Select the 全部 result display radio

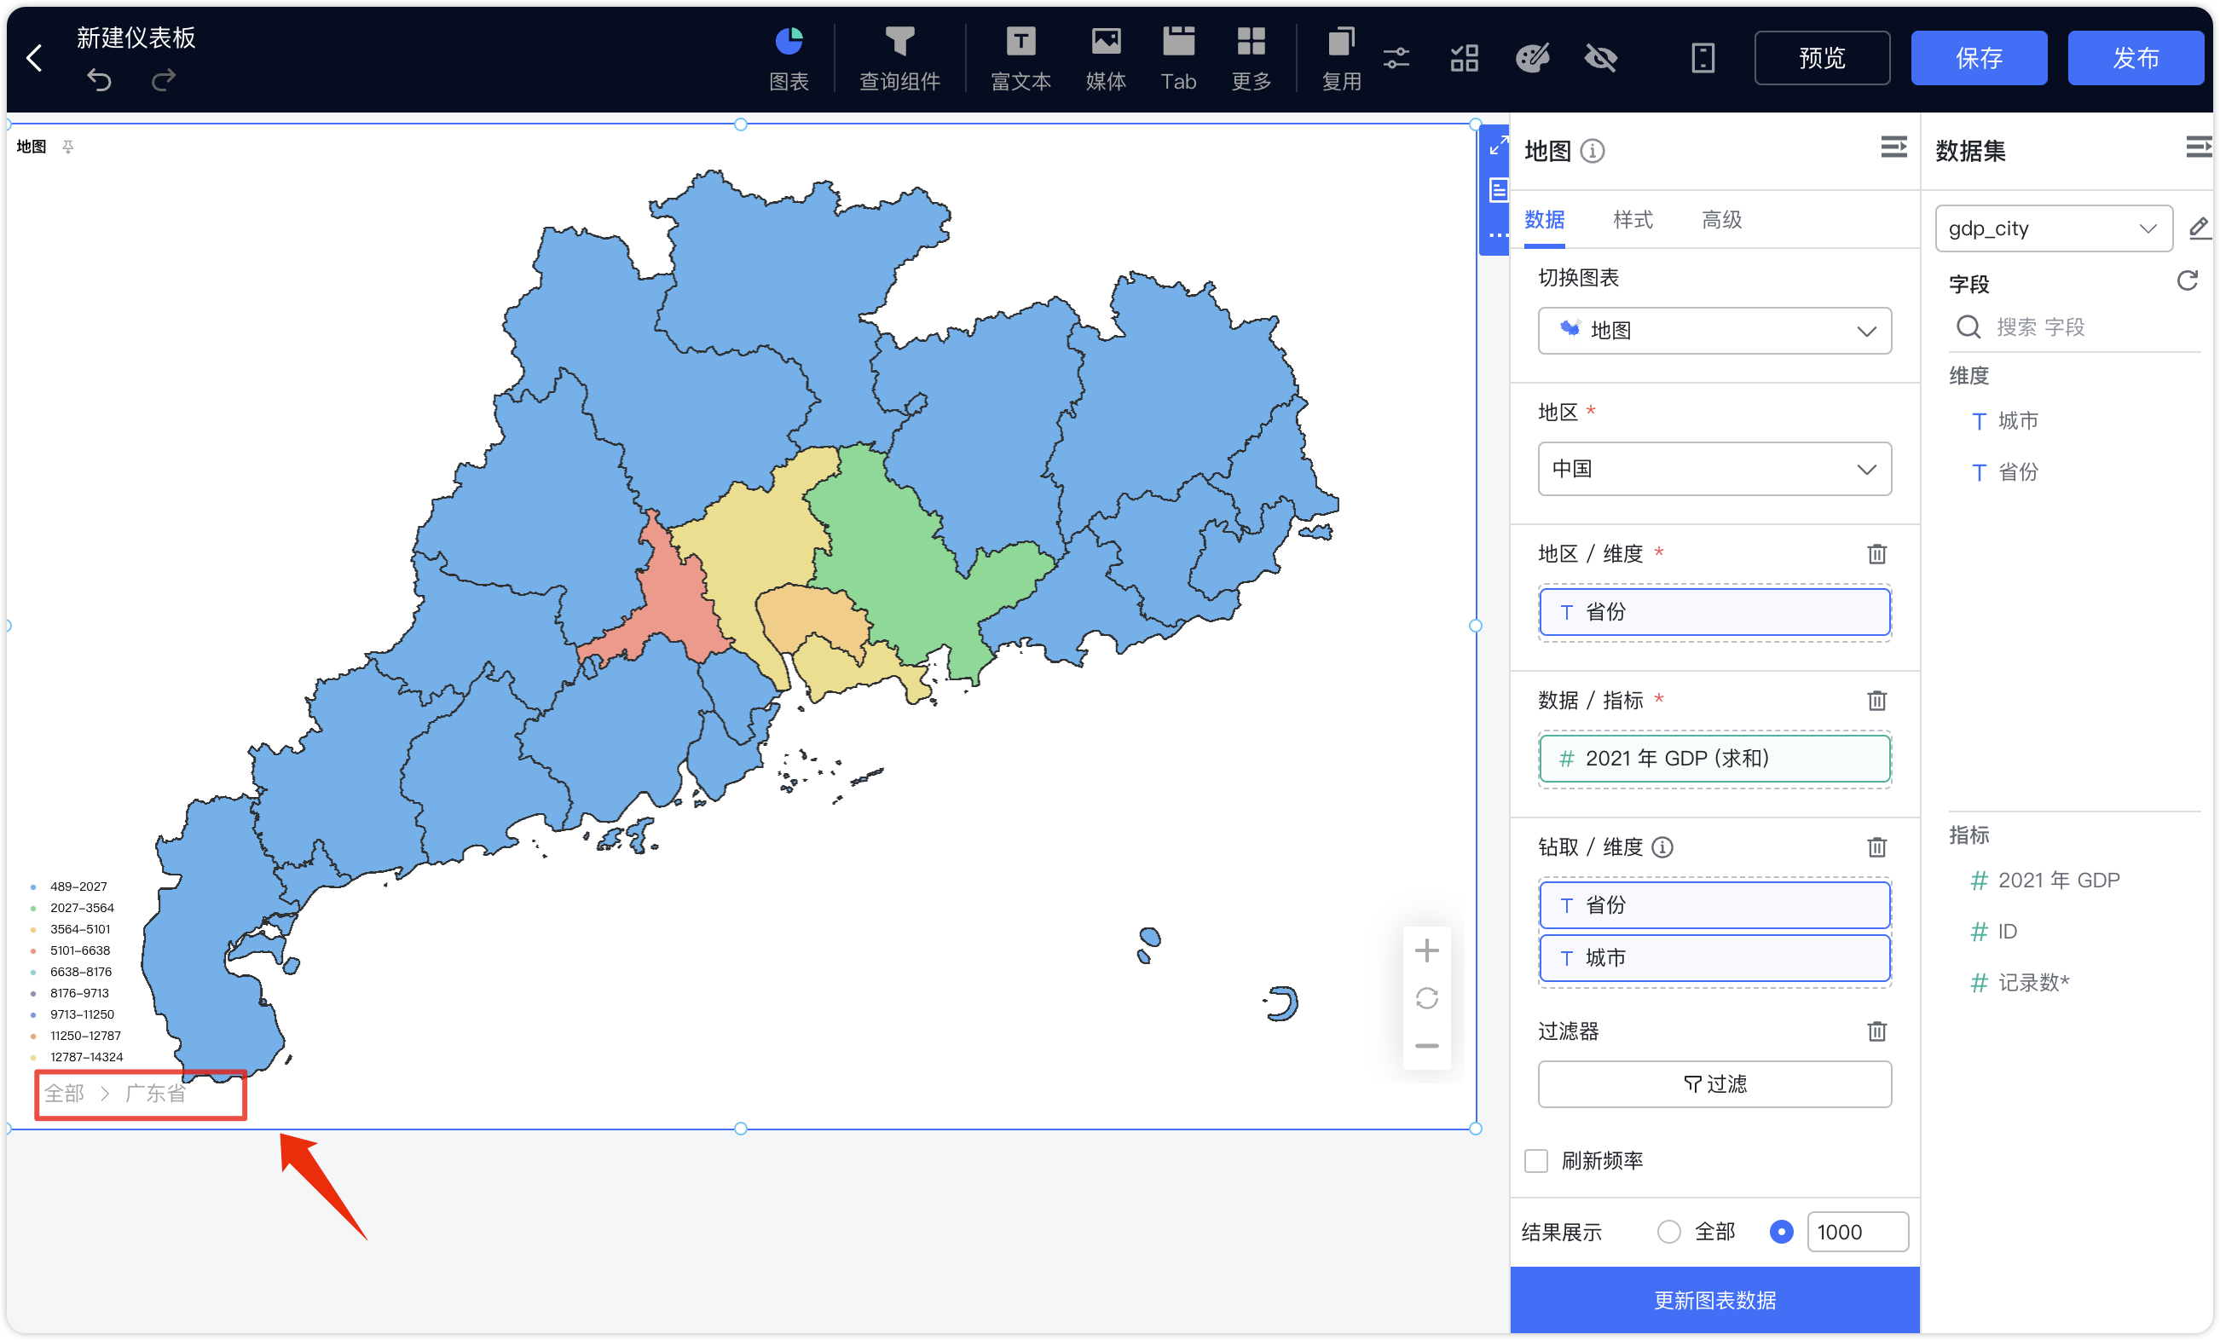coord(1668,1232)
